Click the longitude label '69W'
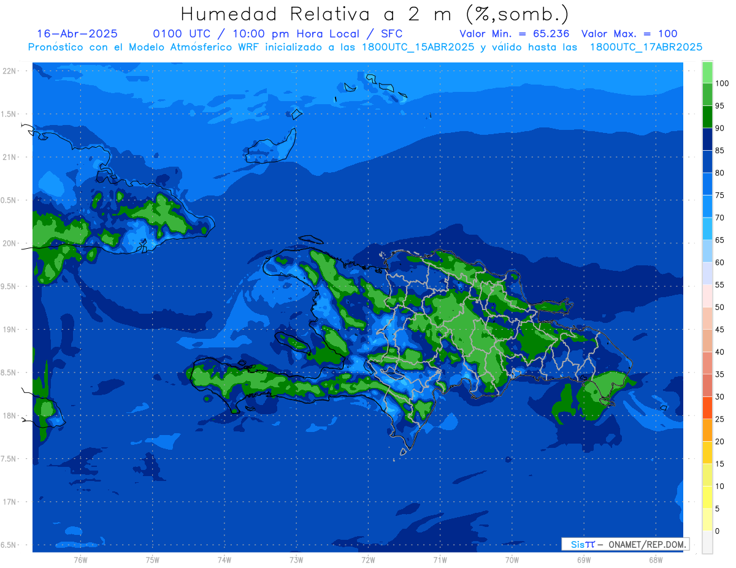The height and width of the screenshot is (568, 736). pyautogui.click(x=583, y=559)
